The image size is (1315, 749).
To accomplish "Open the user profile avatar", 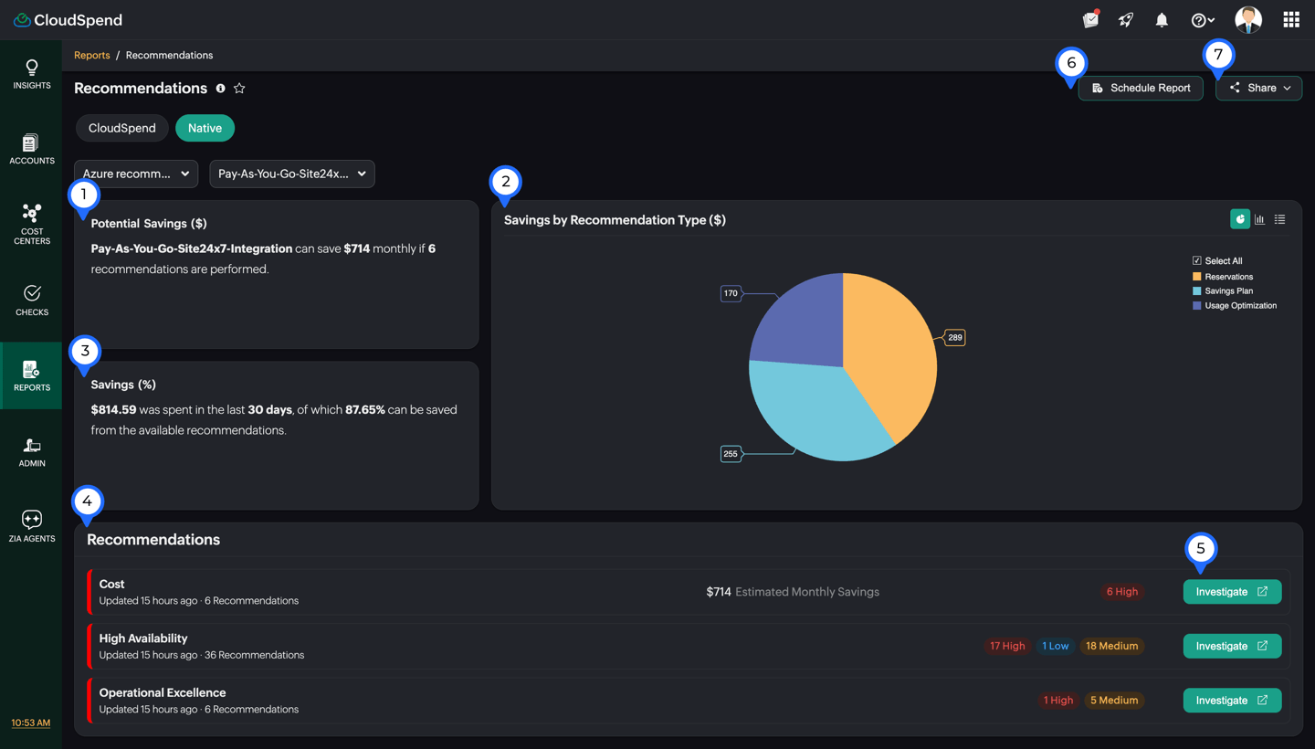I will (x=1248, y=19).
